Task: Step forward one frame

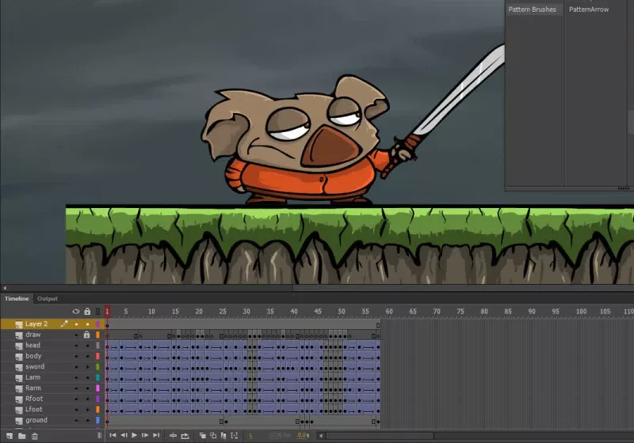Action: click(144, 436)
